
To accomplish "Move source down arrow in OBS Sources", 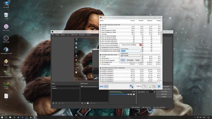I will coord(94,103).
